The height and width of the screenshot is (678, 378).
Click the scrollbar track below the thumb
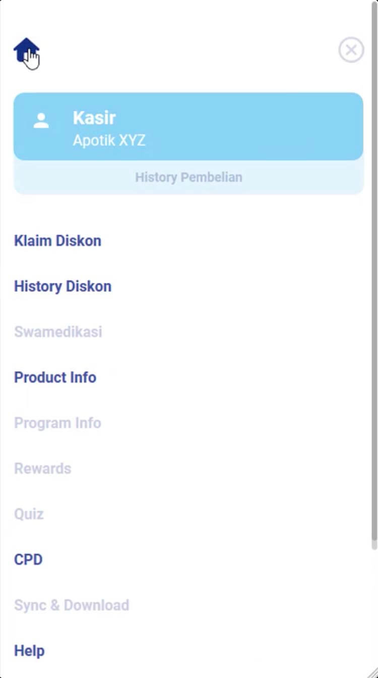click(x=374, y=606)
